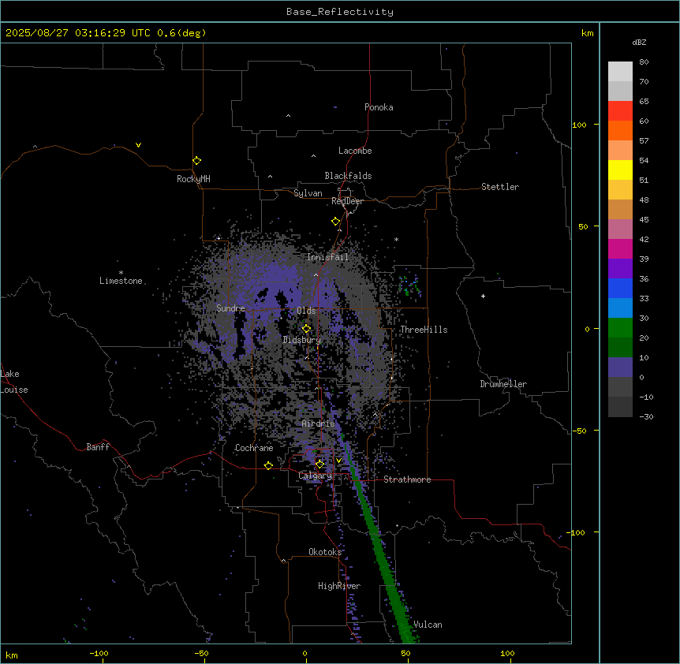Click the Innisfail label

click(327, 257)
